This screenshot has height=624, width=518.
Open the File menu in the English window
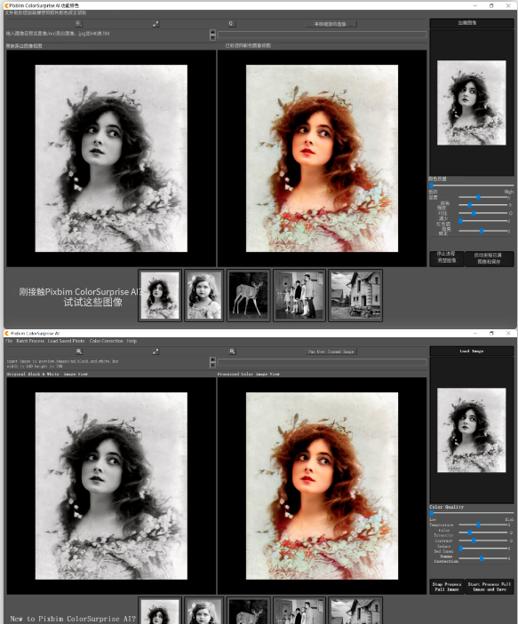tap(9, 341)
